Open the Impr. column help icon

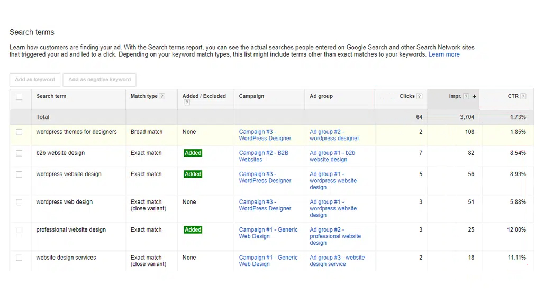pyautogui.click(x=466, y=96)
